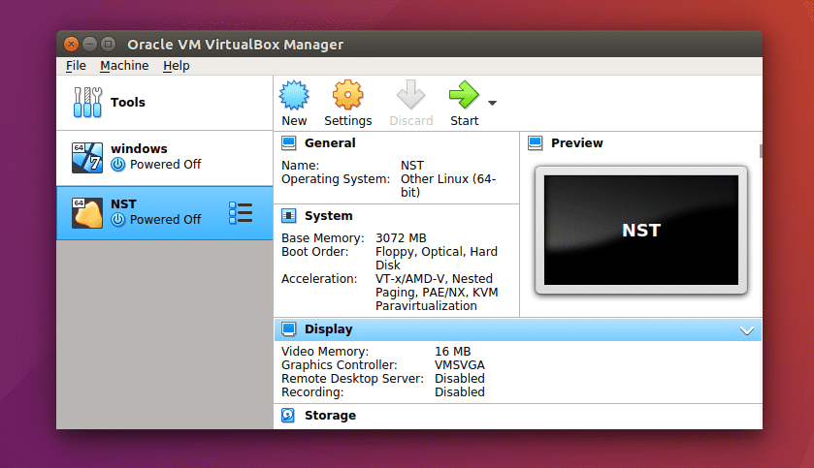Open the Help menu

point(176,66)
